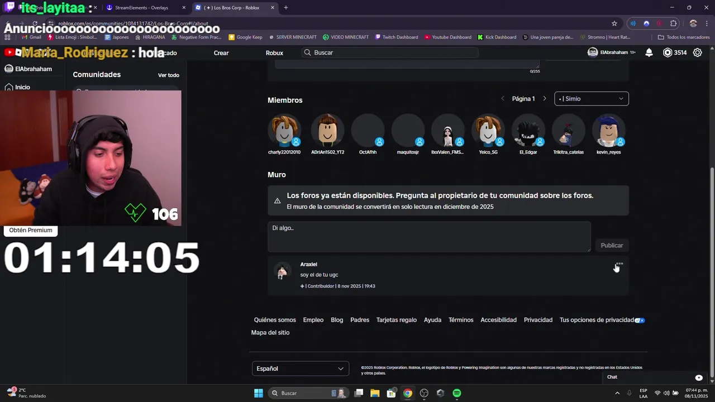The image size is (715, 402).
Task: Open Araxiel's username on wall post
Action: click(308, 265)
